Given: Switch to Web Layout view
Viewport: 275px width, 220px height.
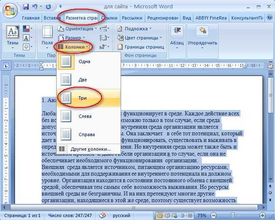Looking at the screenshot, I should pyautogui.click(x=175, y=215).
